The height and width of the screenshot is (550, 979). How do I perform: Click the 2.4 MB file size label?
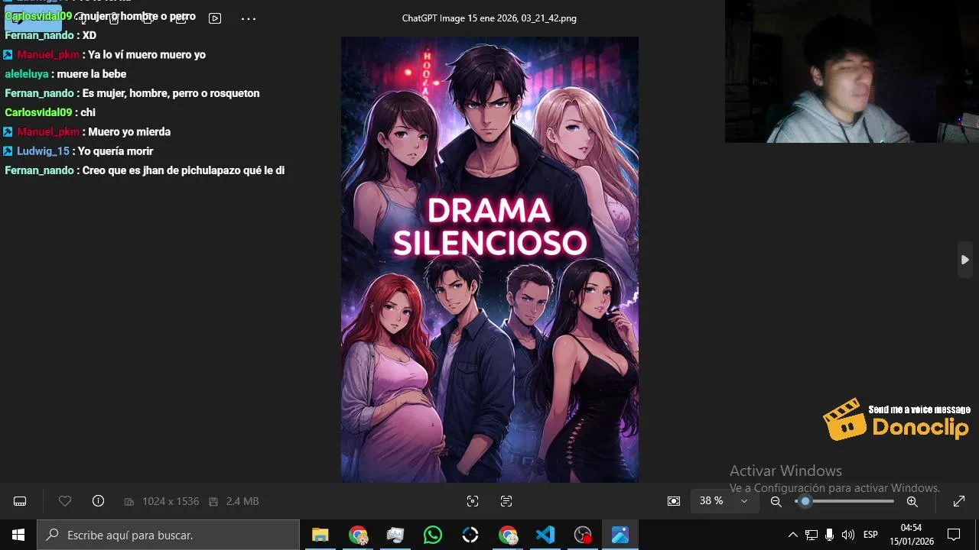242,501
